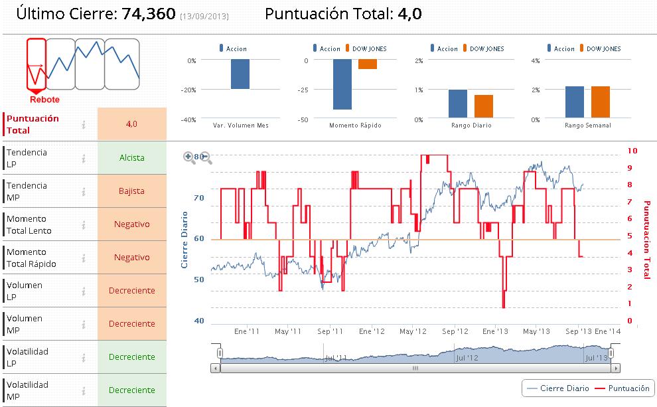Click the Negativo value for Momento Total Rápido

pyautogui.click(x=132, y=257)
